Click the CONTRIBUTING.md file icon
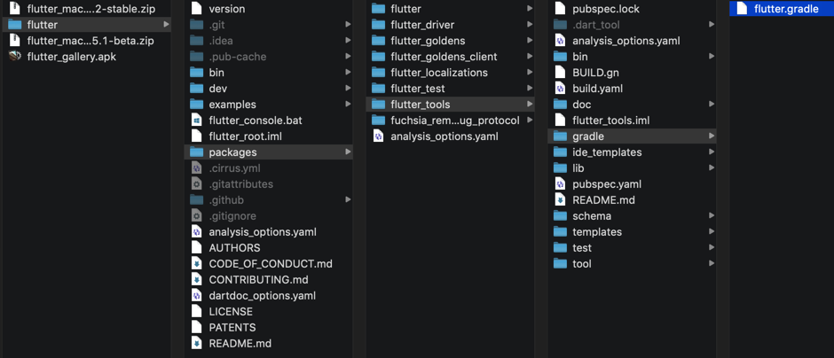 click(197, 280)
